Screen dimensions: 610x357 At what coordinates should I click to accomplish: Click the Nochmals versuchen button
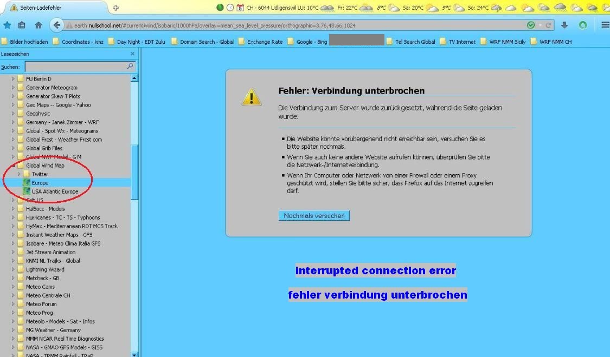314,216
